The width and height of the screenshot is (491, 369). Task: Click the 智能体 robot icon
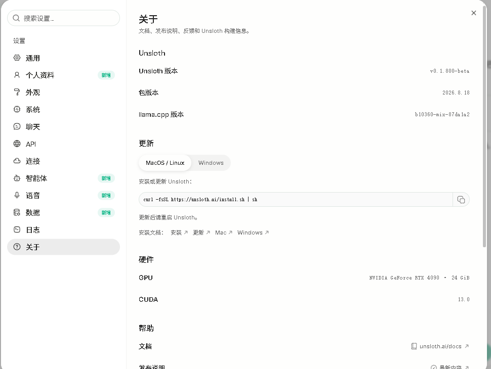pyautogui.click(x=17, y=178)
